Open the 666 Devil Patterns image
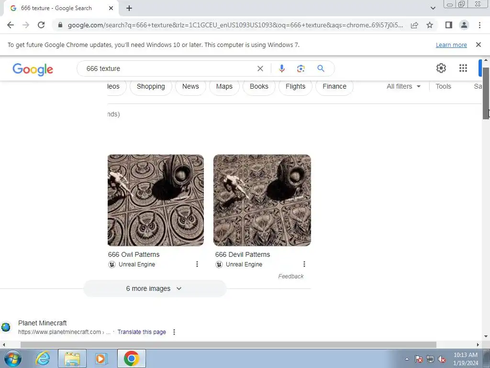 point(262,200)
